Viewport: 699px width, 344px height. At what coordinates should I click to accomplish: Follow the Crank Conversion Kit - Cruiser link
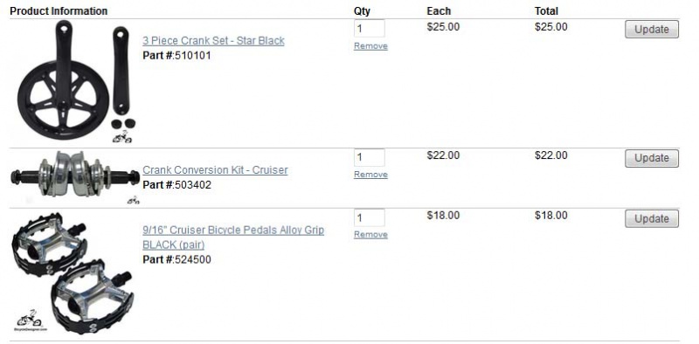[x=215, y=169]
